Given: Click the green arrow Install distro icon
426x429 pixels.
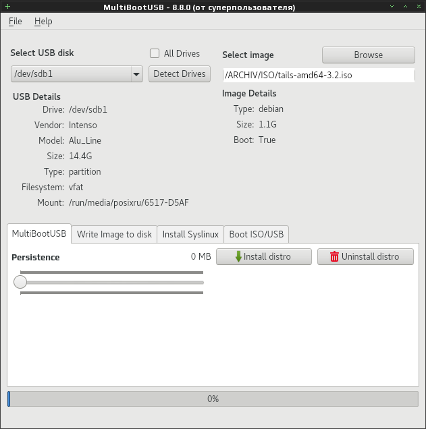Looking at the screenshot, I should point(238,256).
